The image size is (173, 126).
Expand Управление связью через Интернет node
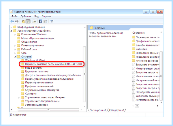coord(19,98)
